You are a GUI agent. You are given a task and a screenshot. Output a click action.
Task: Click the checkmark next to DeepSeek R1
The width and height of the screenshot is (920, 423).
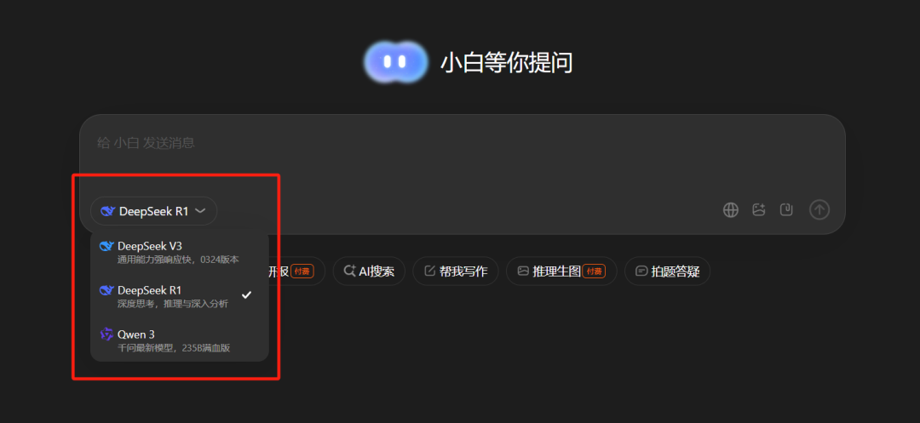click(x=246, y=294)
